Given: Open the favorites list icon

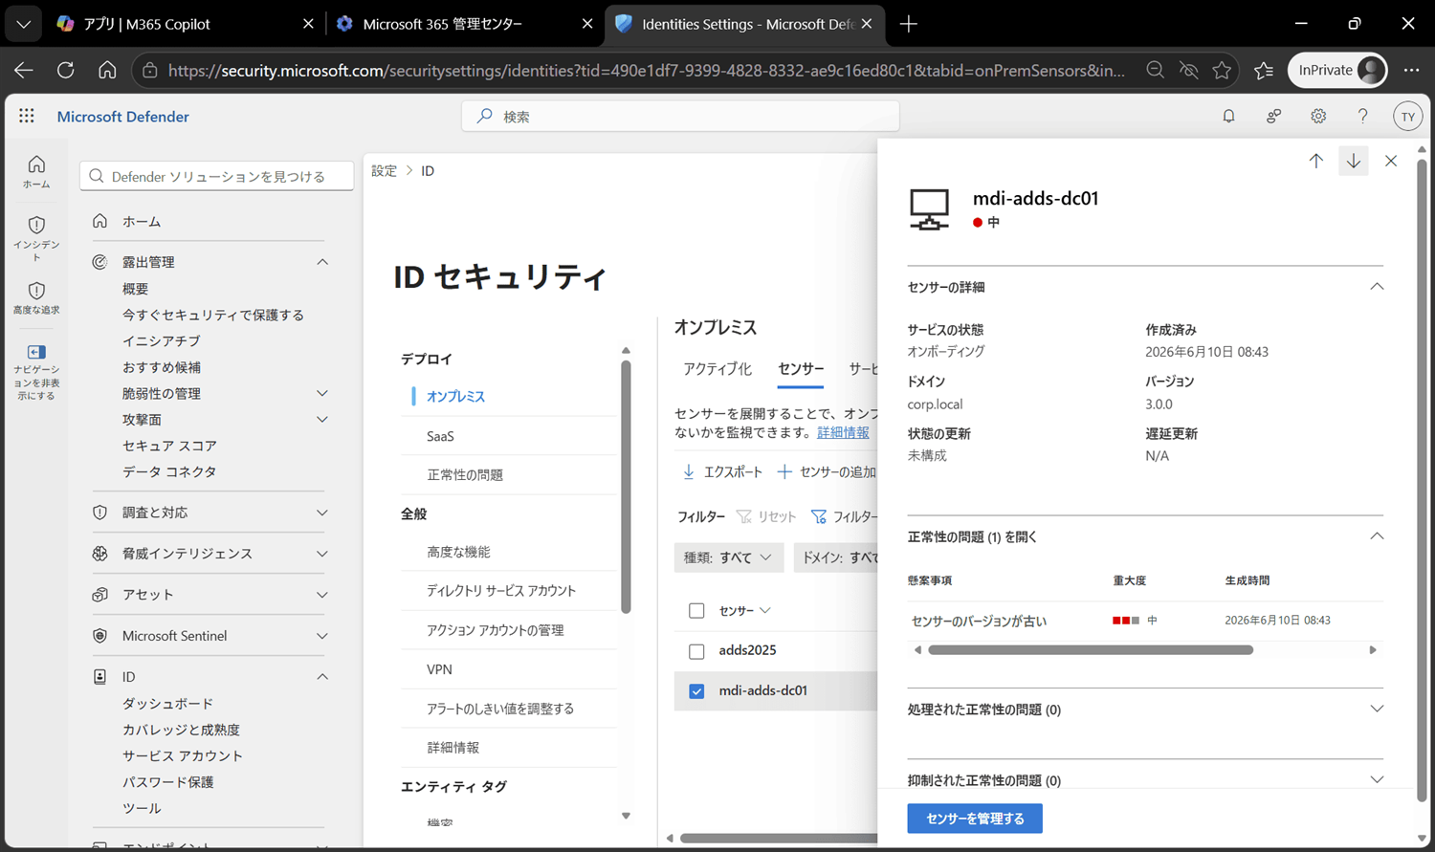Looking at the screenshot, I should pyautogui.click(x=1264, y=70).
